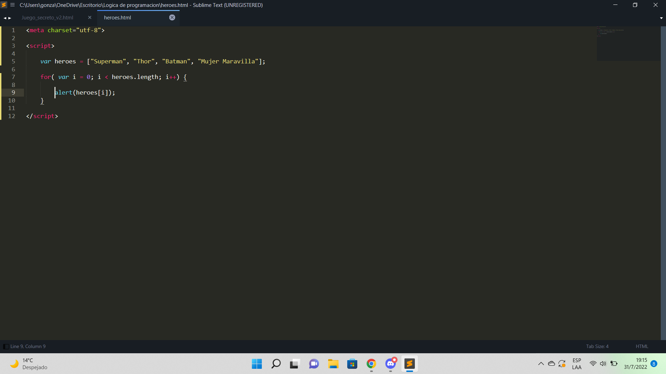
Task: Click the battery status tray icon
Action: 614,364
